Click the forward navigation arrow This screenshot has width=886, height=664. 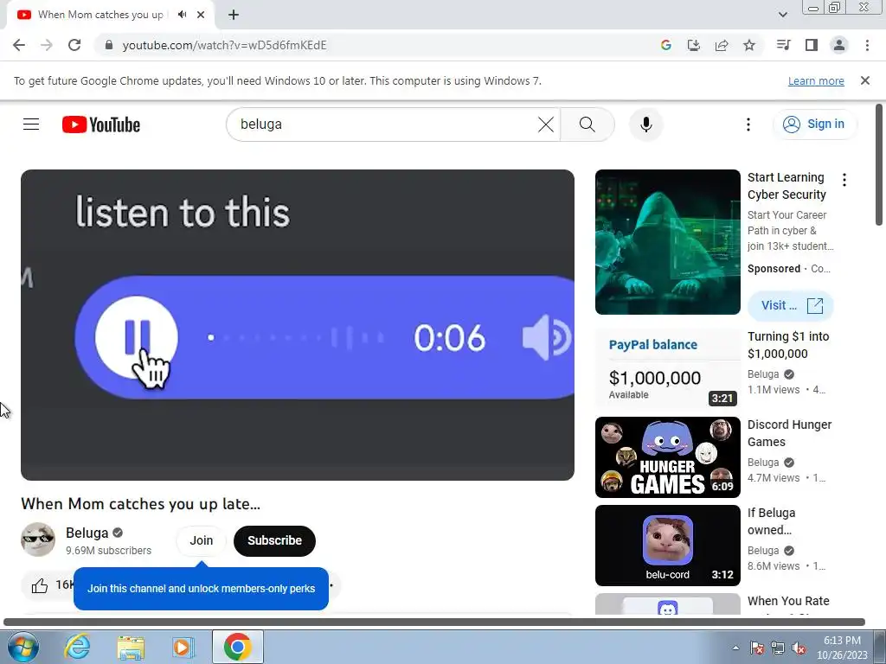point(47,45)
